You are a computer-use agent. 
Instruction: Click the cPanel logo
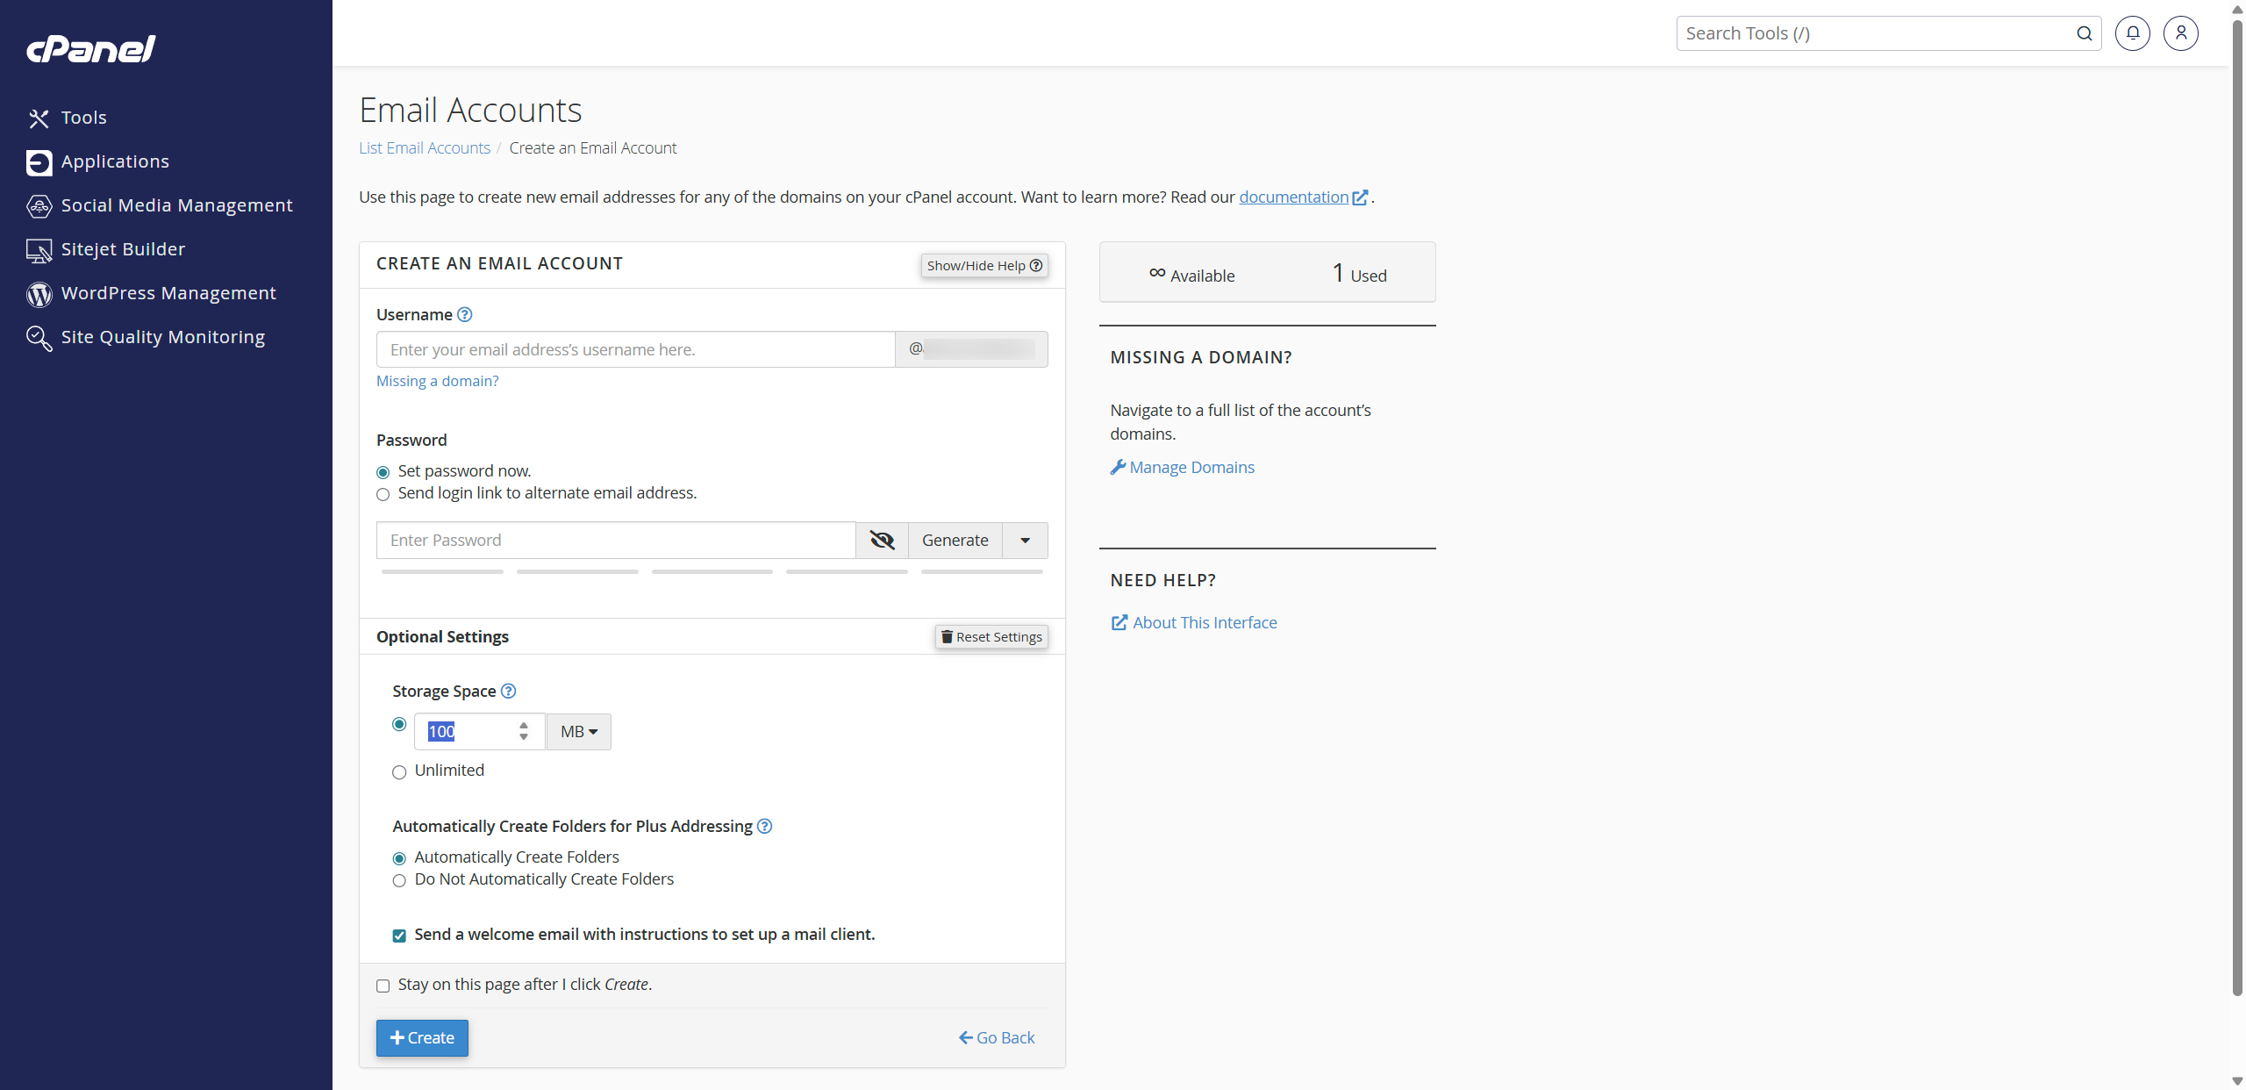(91, 48)
